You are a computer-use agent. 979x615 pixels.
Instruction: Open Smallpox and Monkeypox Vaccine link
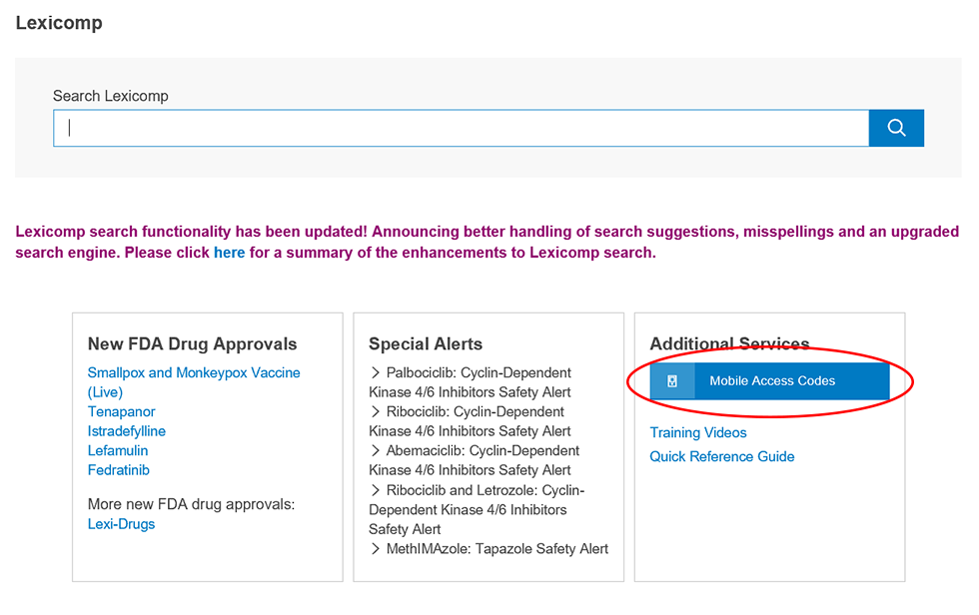tap(194, 382)
